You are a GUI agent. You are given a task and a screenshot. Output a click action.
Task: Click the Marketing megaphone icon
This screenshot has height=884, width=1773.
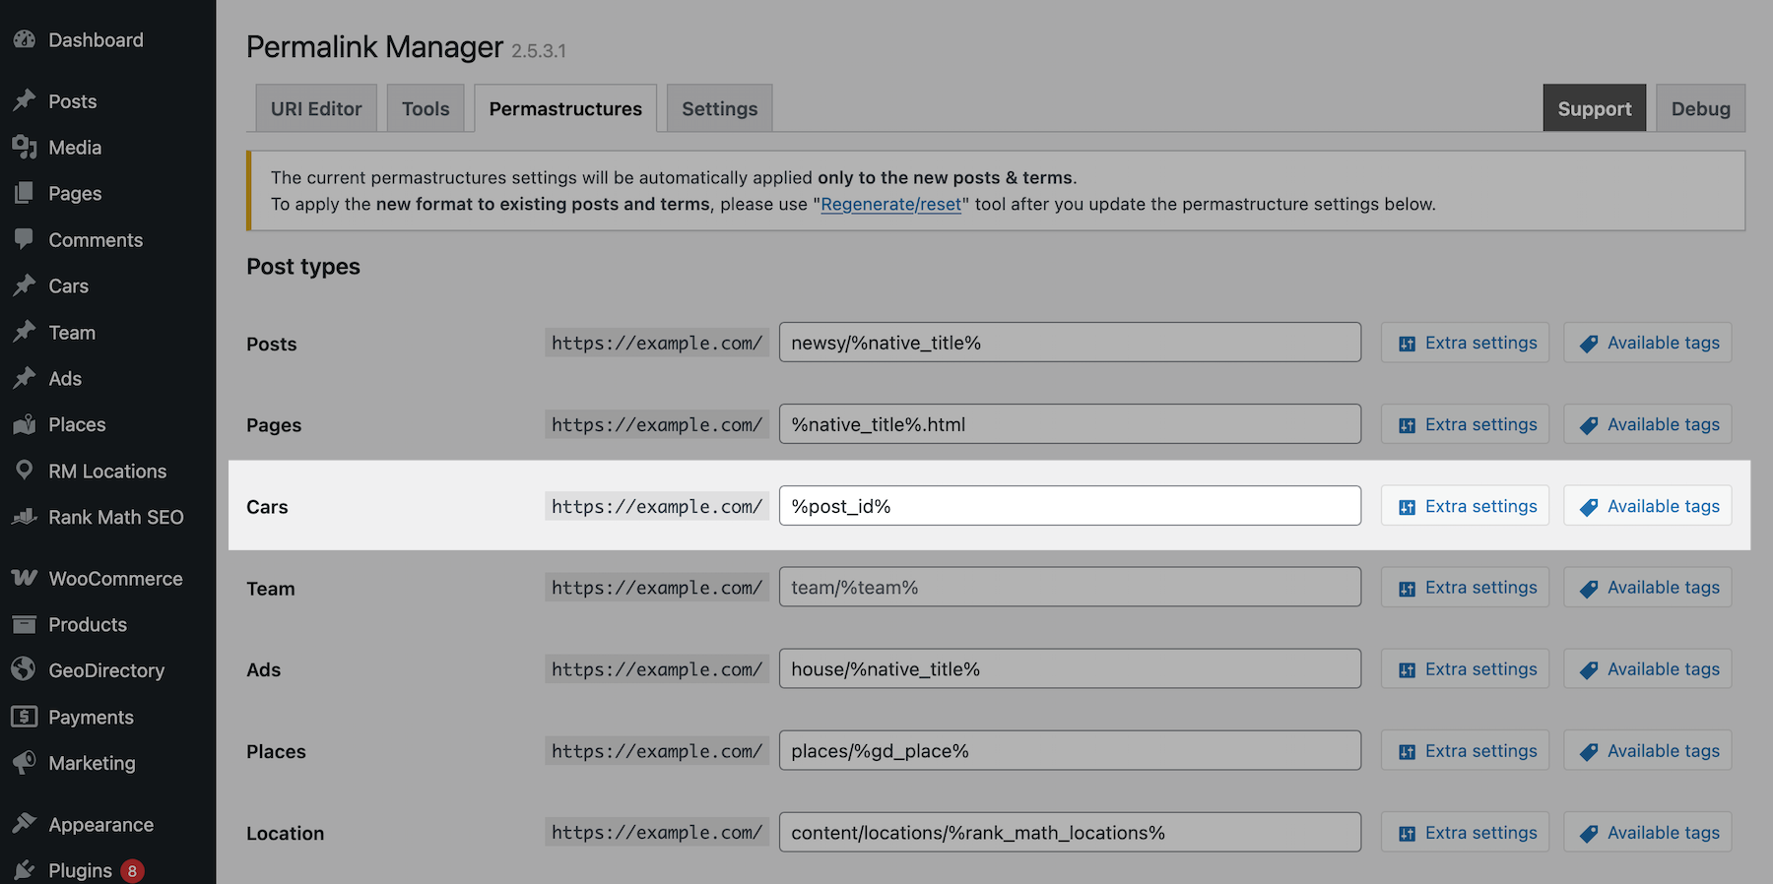[x=25, y=763]
